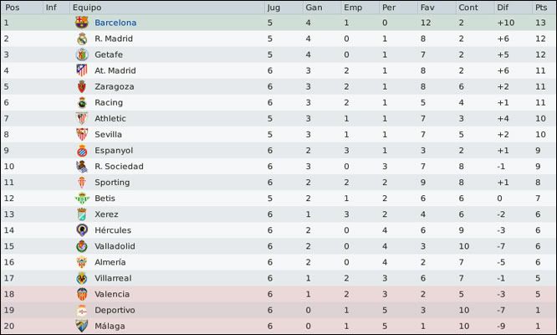The width and height of the screenshot is (557, 335).
Task: Select the Zaragoza team name
Action: pyautogui.click(x=115, y=87)
